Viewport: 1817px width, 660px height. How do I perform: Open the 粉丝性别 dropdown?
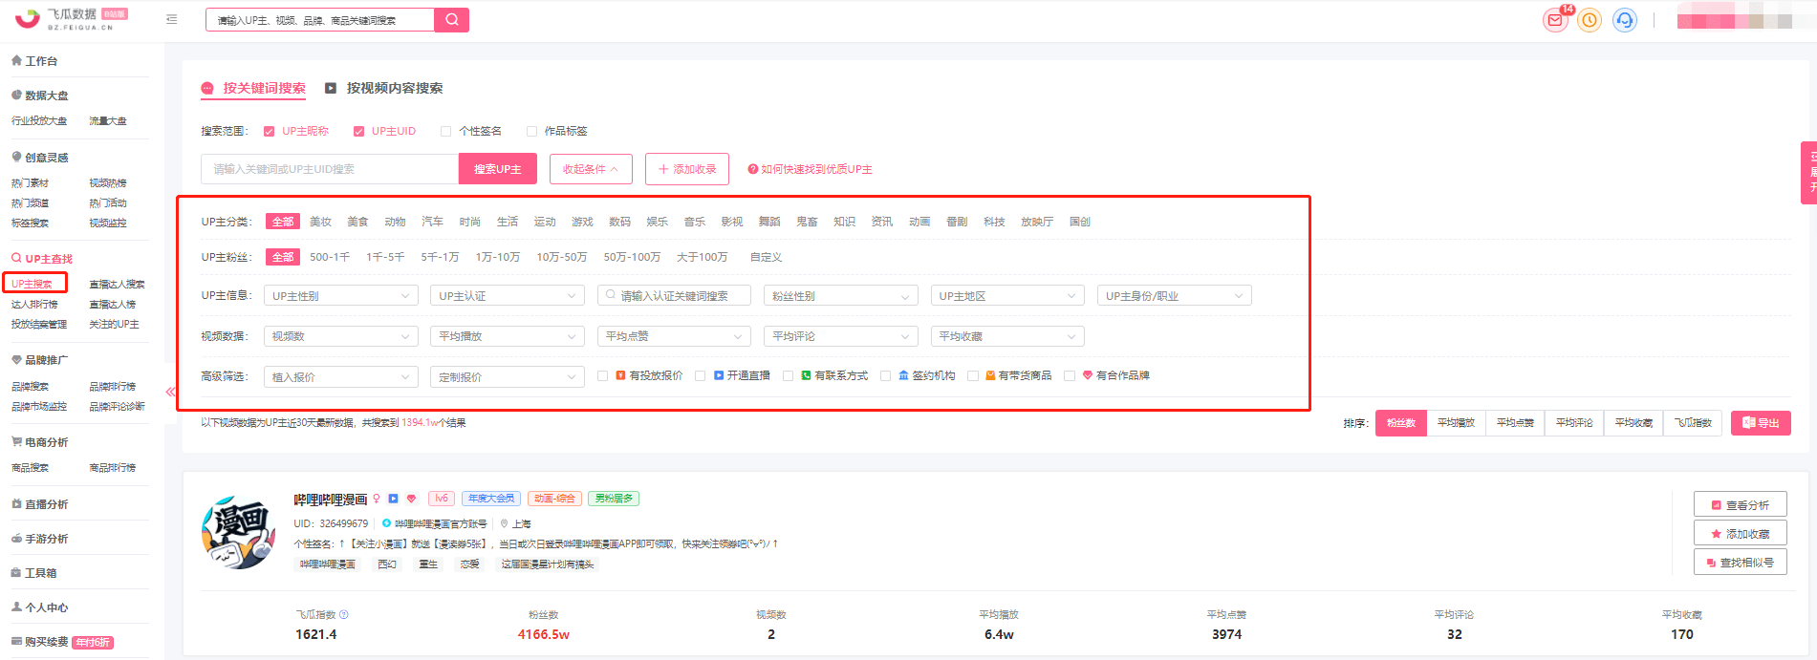[x=841, y=296]
